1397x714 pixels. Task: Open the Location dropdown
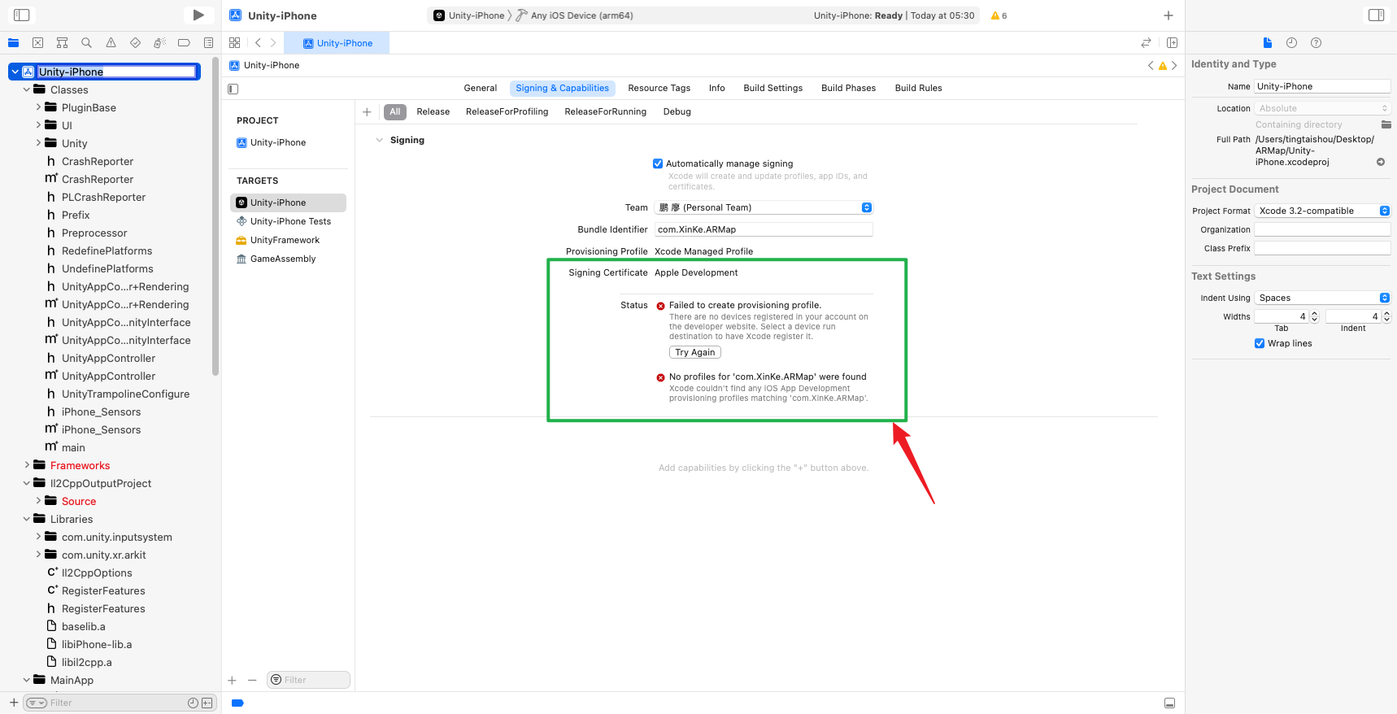point(1322,108)
